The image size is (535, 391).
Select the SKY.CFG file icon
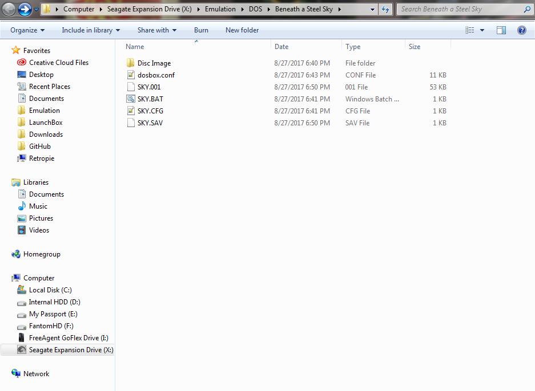pyautogui.click(x=131, y=111)
